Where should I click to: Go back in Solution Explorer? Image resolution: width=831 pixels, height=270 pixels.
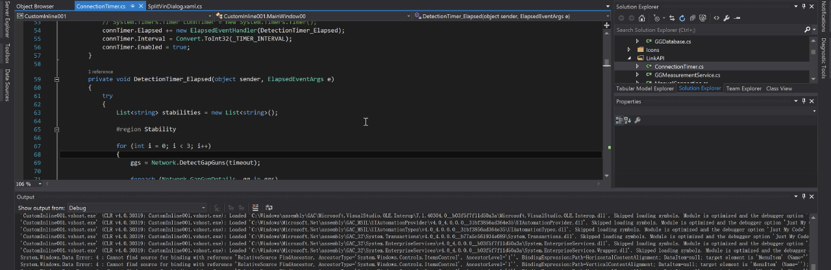point(621,18)
